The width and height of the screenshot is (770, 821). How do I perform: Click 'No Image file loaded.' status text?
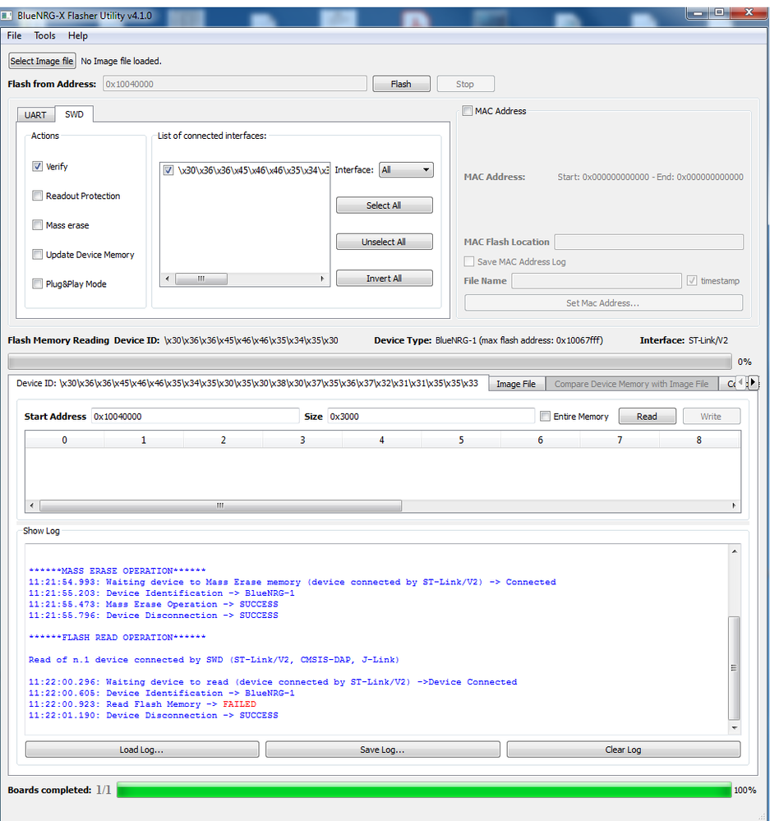pyautogui.click(x=121, y=62)
